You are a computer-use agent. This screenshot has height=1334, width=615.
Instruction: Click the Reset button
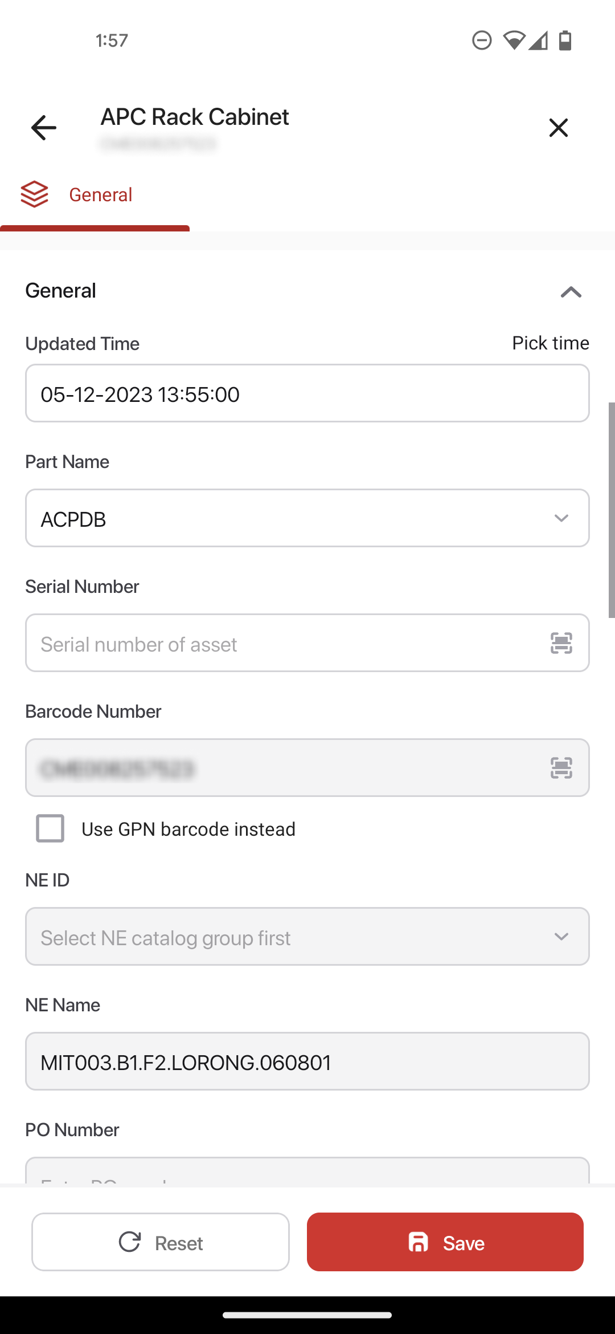(161, 1242)
